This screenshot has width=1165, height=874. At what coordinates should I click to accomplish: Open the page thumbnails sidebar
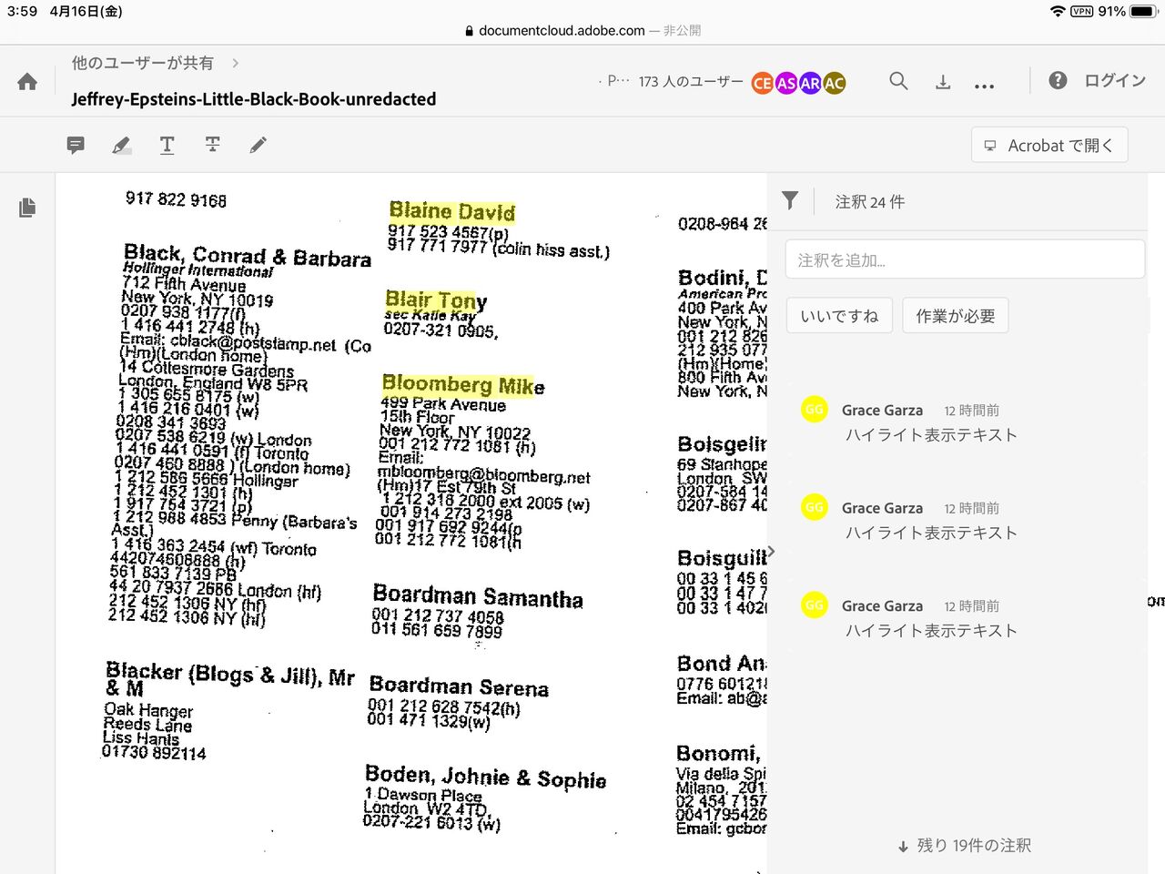27,208
